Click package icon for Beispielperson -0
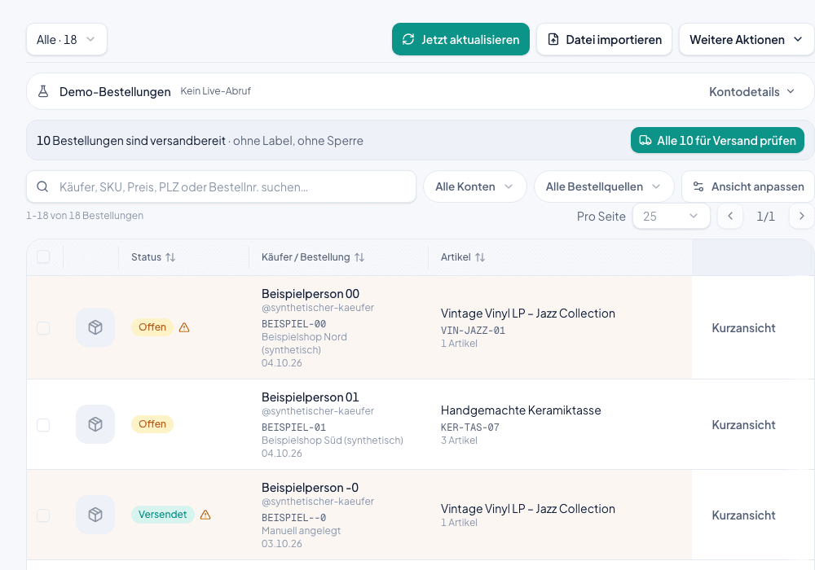The image size is (815, 570). (95, 515)
